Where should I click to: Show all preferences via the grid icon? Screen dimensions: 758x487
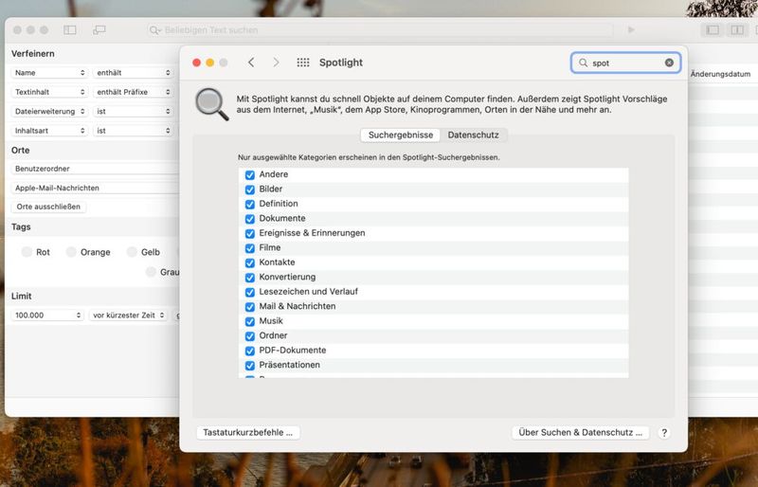pyautogui.click(x=303, y=63)
